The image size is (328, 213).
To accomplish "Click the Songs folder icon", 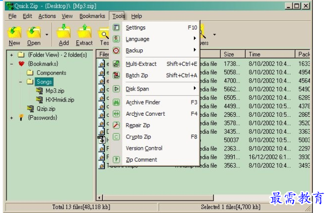I will click(30, 82).
